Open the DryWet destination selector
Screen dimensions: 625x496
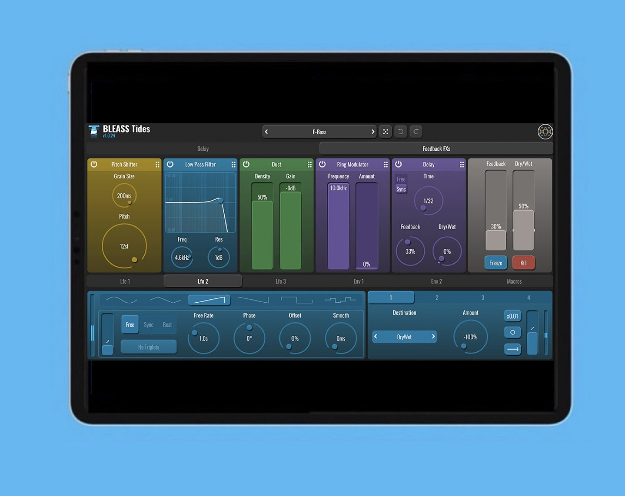click(404, 337)
